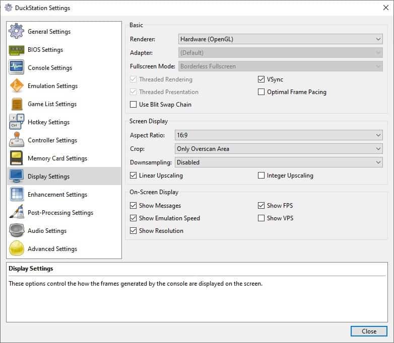Click the Console Settings monitor icon
The image size is (394, 343).
point(16,67)
